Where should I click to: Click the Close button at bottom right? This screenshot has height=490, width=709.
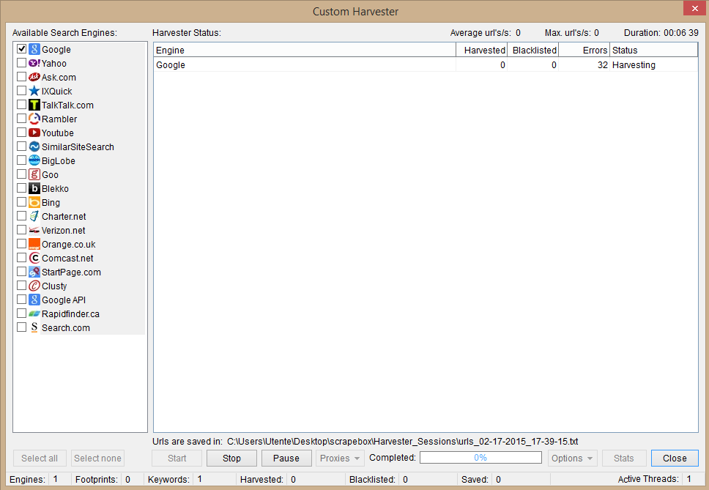tap(675, 459)
